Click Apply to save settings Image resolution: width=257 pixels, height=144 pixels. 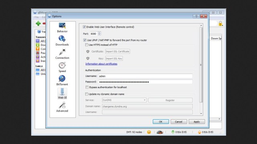click(x=196, y=122)
